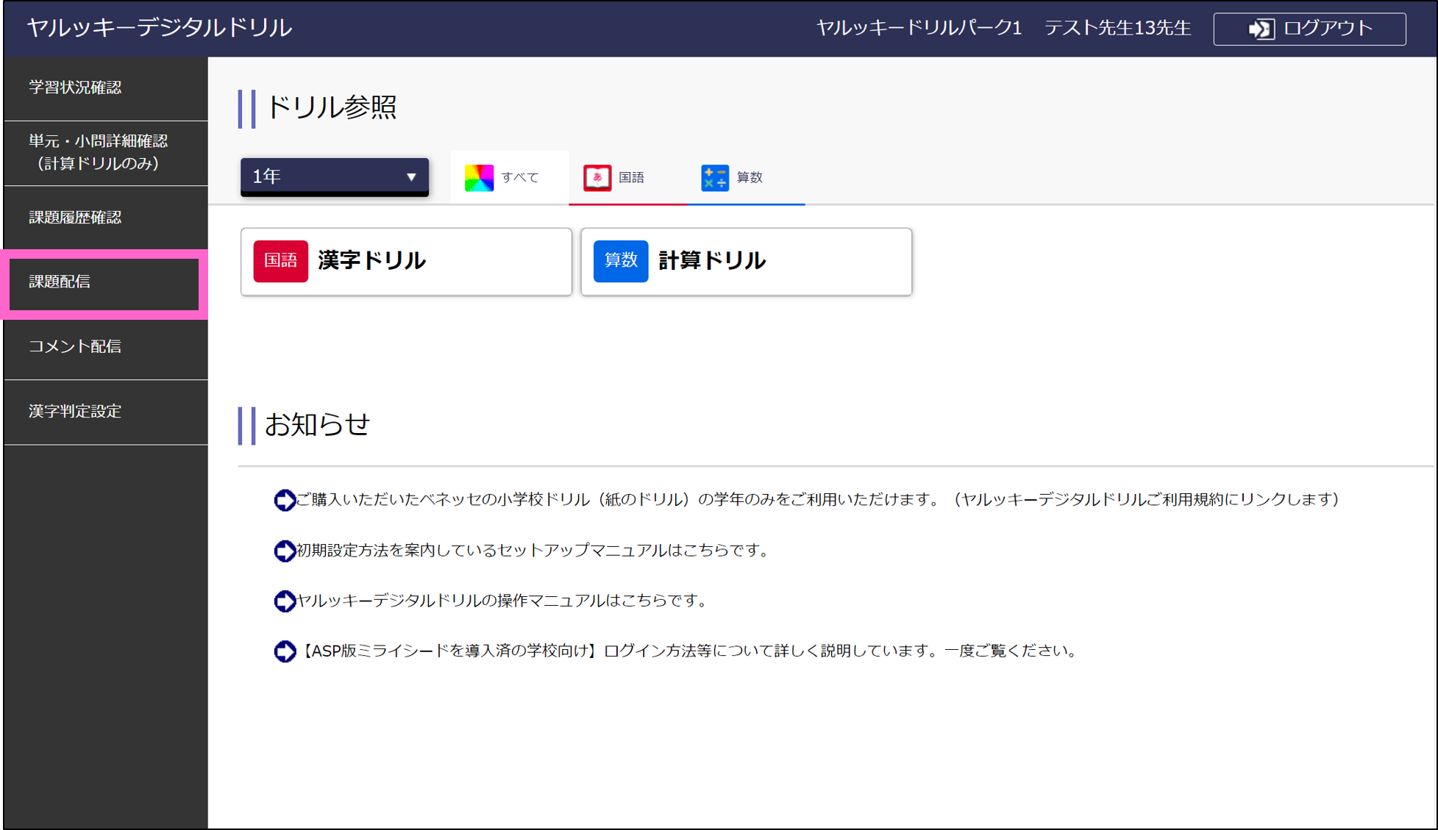This screenshot has width=1438, height=830.
Task: Click the rainbow icon on the すべて tab
Action: (x=479, y=177)
